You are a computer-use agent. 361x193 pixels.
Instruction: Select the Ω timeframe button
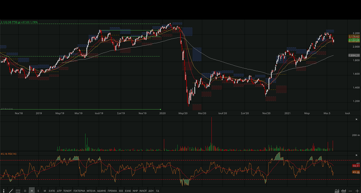tap(25, 191)
